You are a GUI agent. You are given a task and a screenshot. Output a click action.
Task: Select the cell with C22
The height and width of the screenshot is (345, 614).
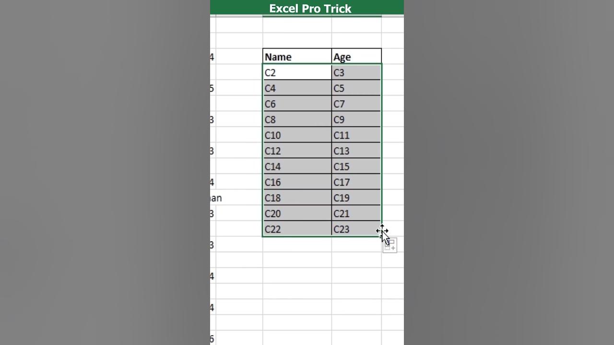(x=297, y=229)
